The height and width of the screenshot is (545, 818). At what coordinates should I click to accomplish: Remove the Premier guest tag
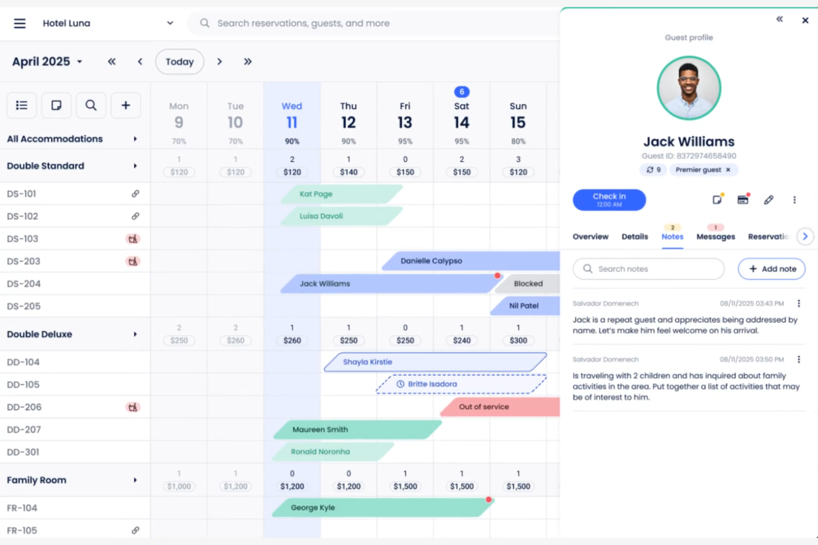pos(728,170)
